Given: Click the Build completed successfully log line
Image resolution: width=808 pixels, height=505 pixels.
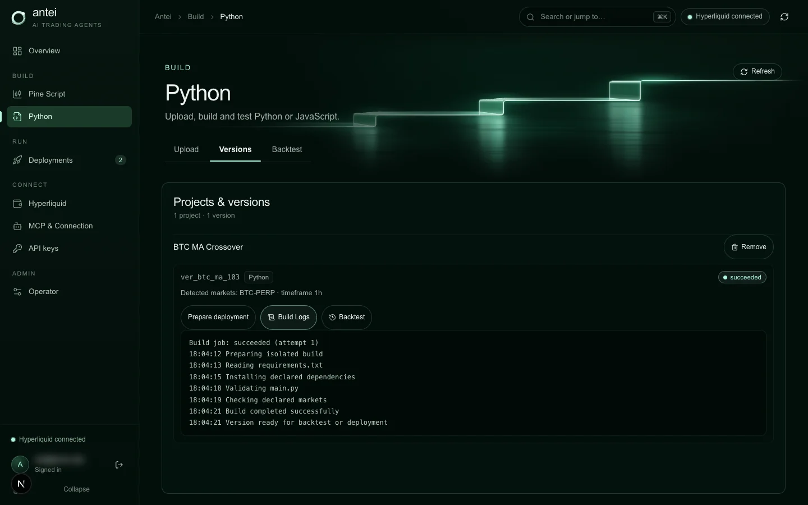Looking at the screenshot, I should click(x=264, y=411).
